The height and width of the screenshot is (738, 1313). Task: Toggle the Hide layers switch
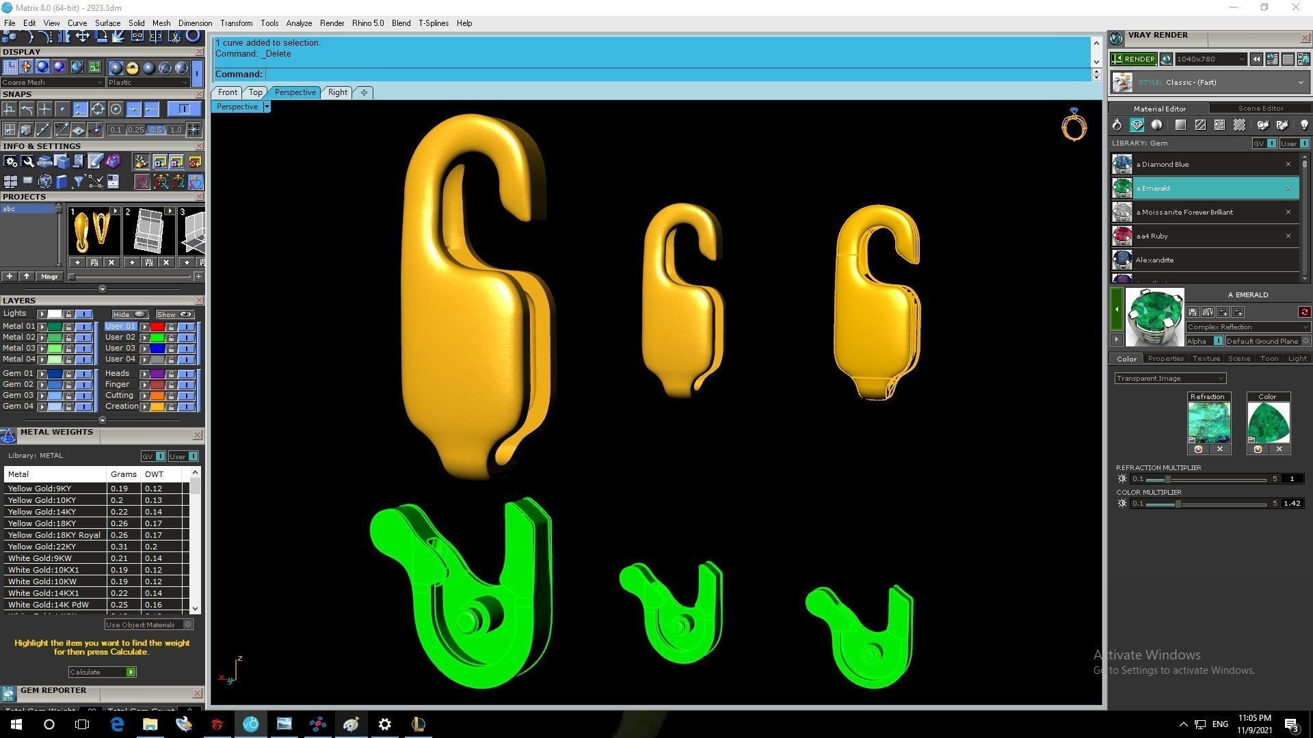click(x=130, y=314)
